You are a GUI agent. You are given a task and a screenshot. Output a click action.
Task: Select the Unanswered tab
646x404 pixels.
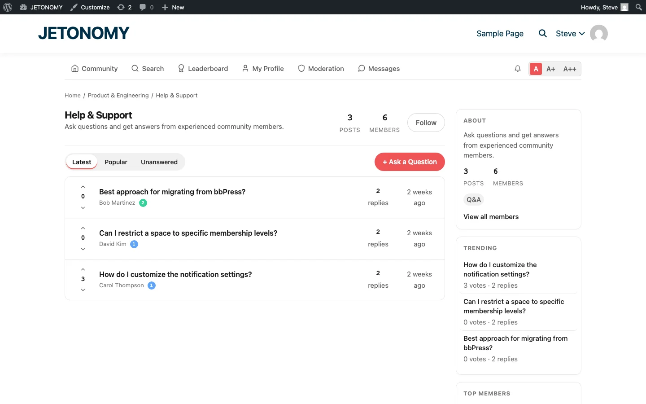click(x=159, y=162)
